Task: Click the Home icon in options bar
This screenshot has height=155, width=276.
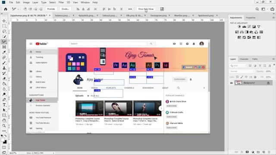Action: click(6, 9)
